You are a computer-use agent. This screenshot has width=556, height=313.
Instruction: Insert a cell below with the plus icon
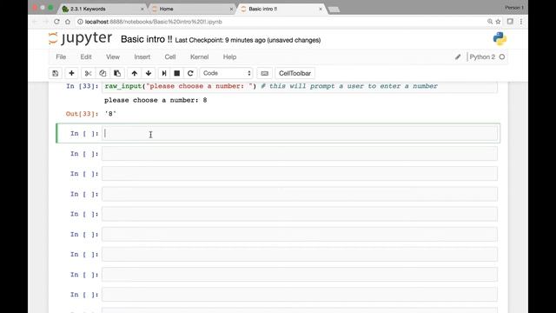(x=71, y=73)
